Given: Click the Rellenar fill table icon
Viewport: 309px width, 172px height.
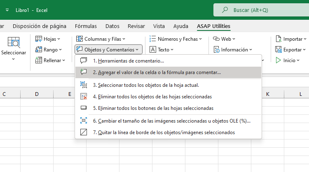Looking at the screenshot, I should pos(39,60).
